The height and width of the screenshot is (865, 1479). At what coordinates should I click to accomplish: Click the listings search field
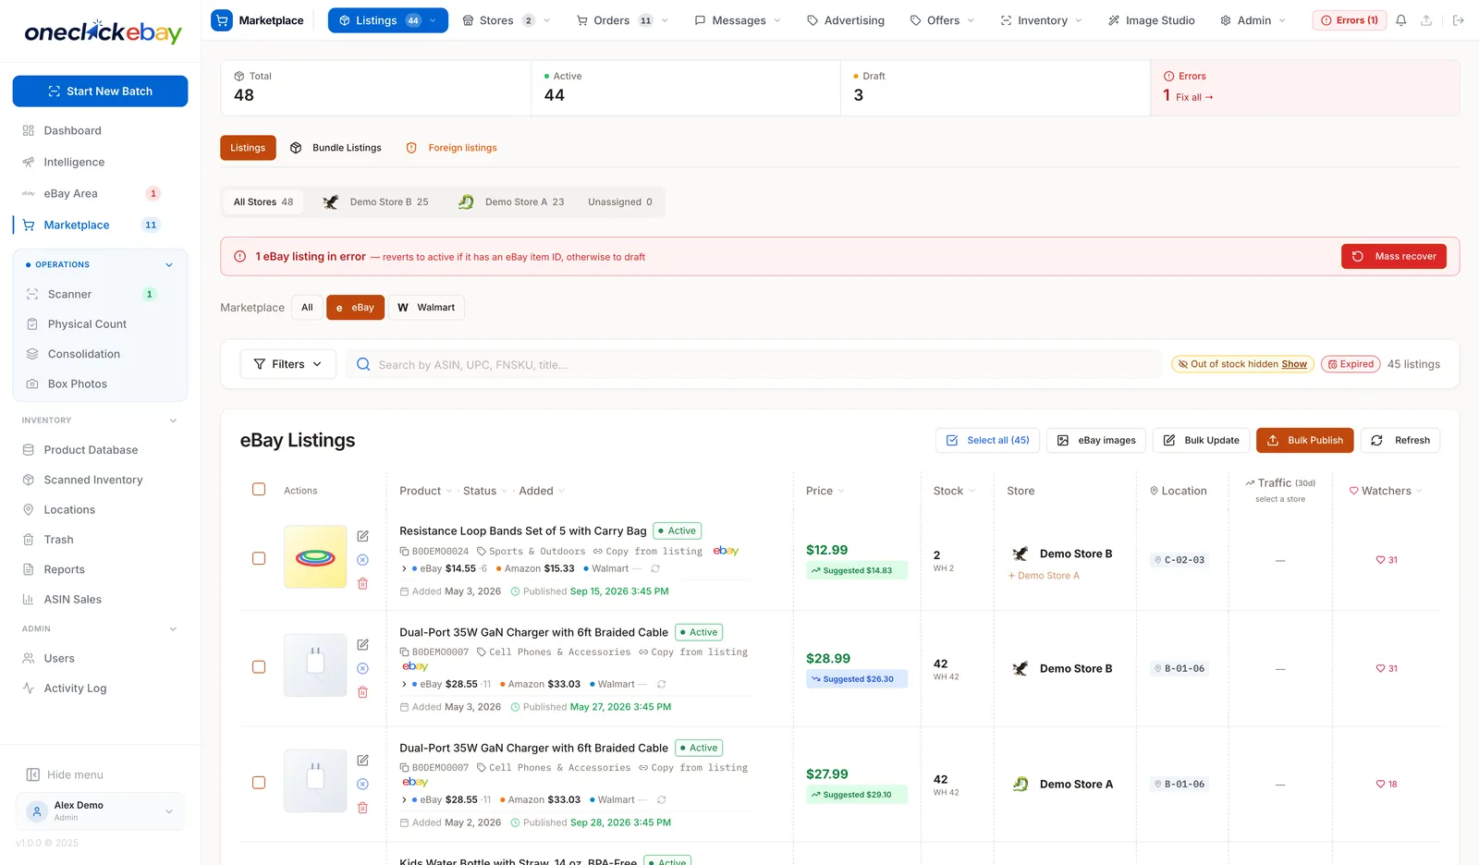coord(754,364)
